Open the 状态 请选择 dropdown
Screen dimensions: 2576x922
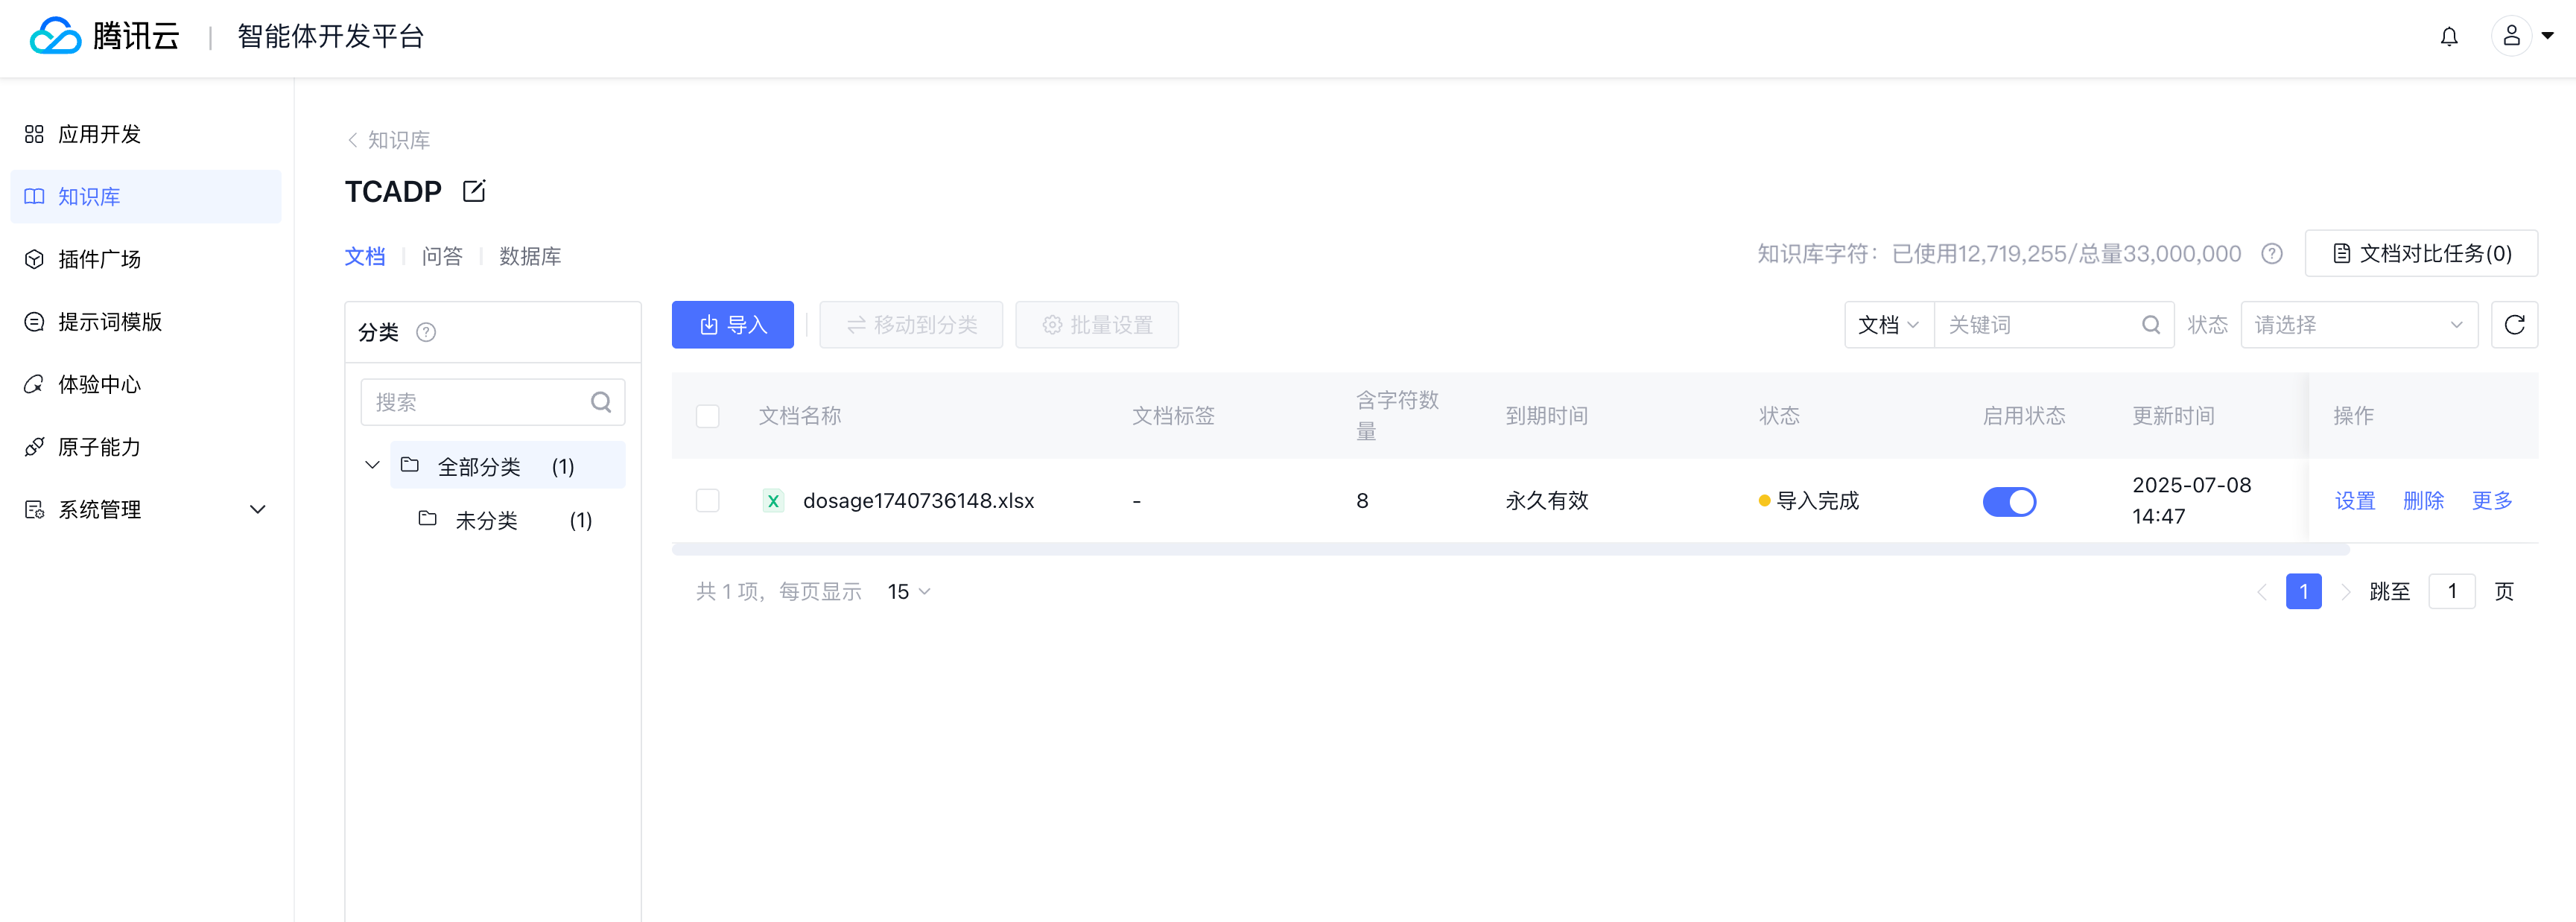tap(2358, 325)
